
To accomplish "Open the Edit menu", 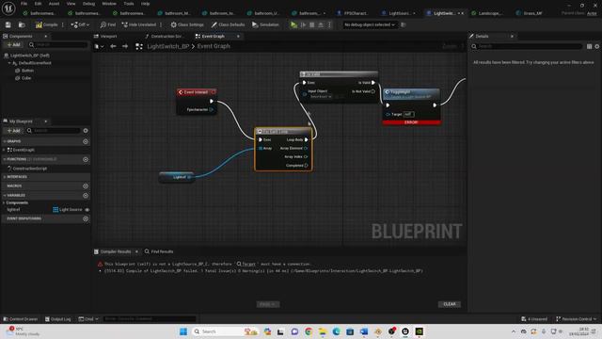I will pyautogui.click(x=38, y=4).
